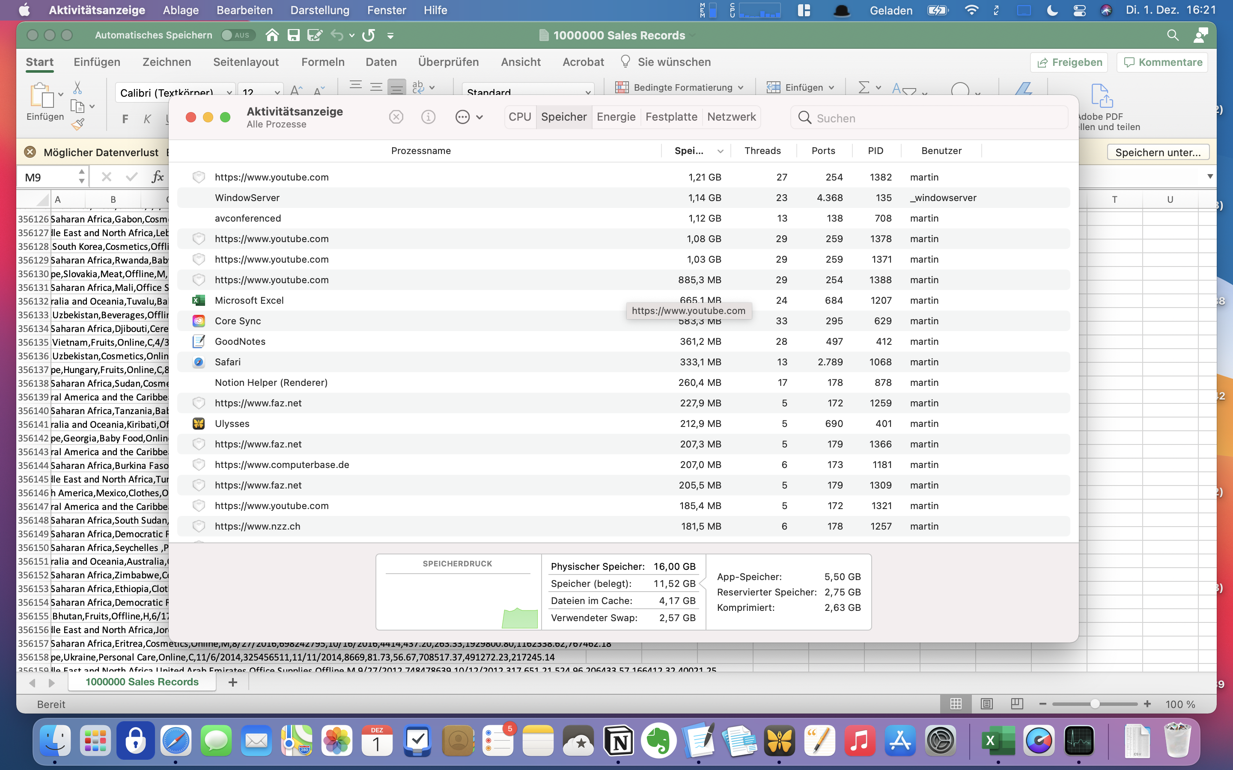
Task: Switch to normal grid view button
Action: 956,704
